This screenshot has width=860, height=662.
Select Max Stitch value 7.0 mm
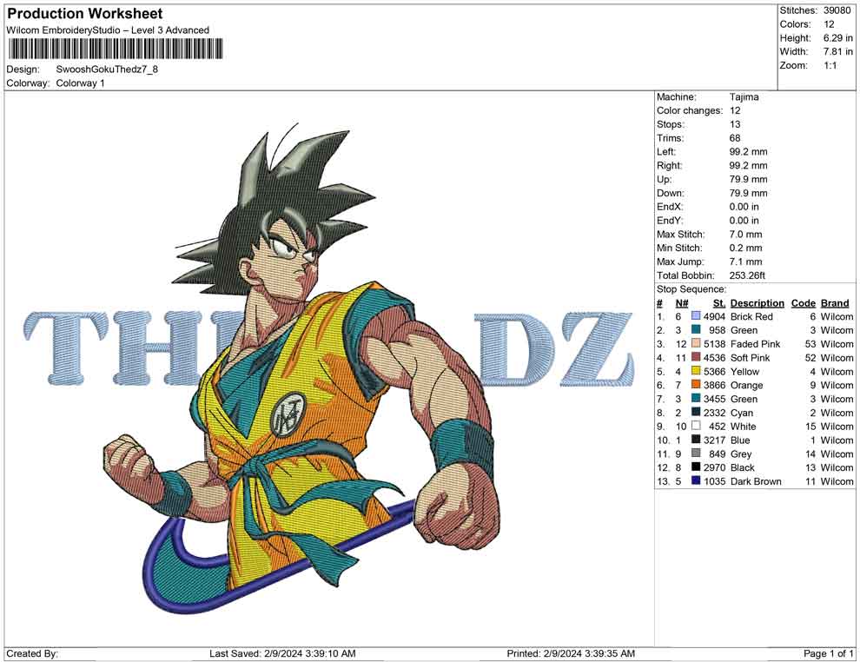(746, 235)
